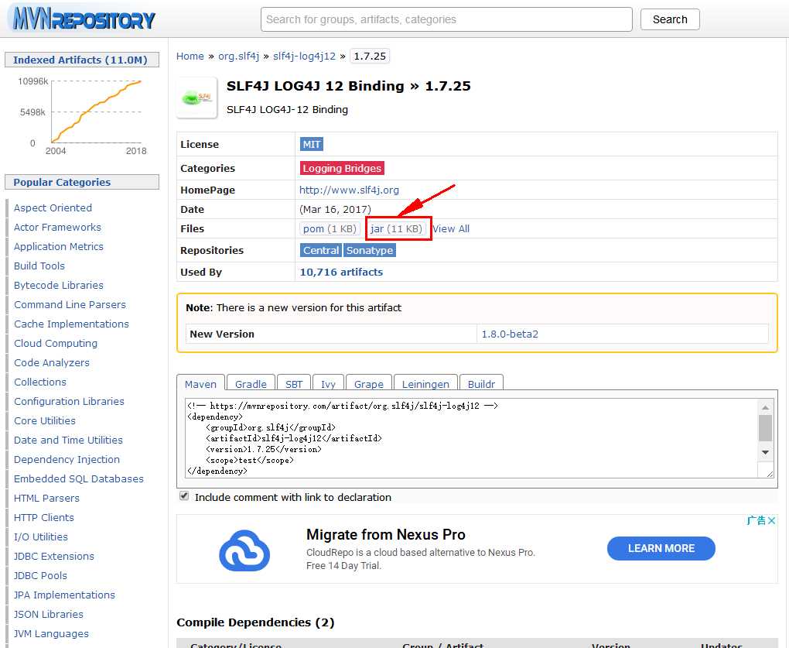This screenshot has width=789, height=648.
Task: Open HTML Parsers category
Action: pyautogui.click(x=46, y=498)
